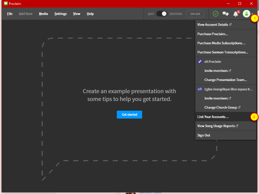Expand the View menu
Screen dimensions: 259x194
point(77,14)
